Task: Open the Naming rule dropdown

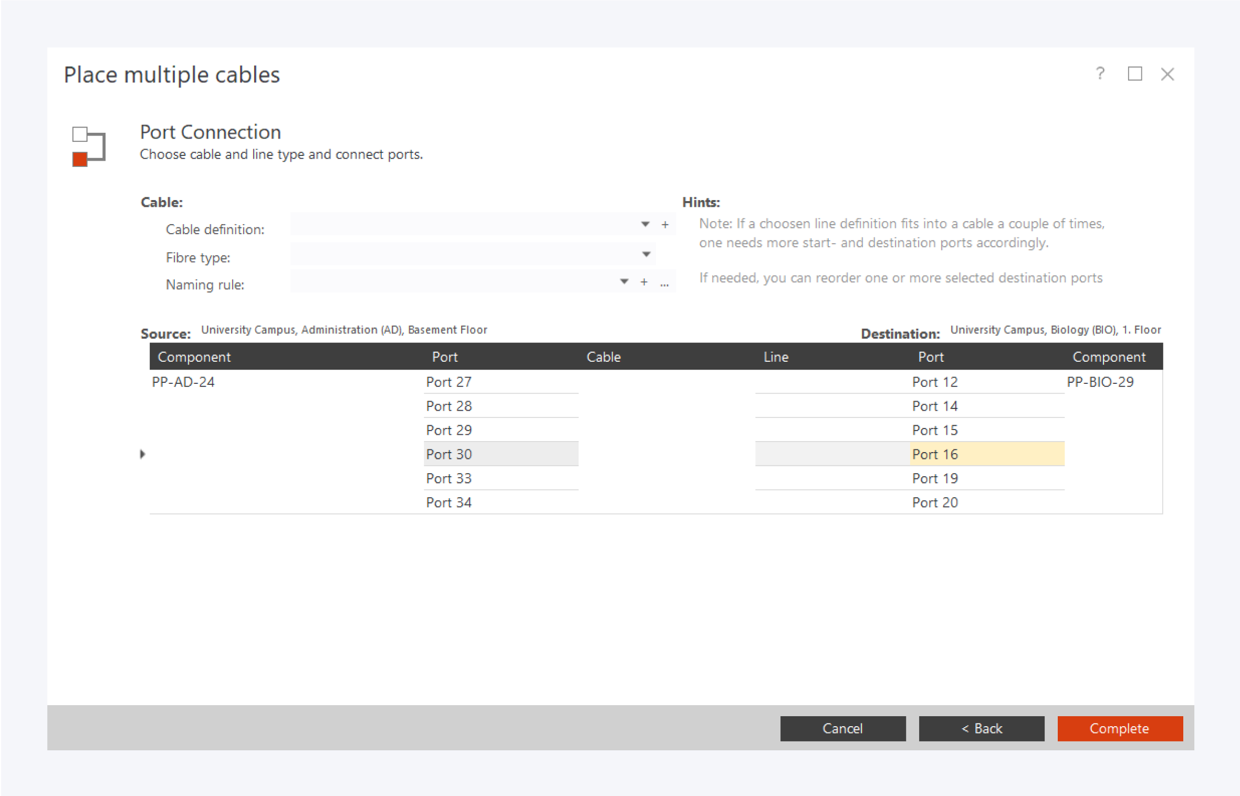Action: click(x=624, y=281)
